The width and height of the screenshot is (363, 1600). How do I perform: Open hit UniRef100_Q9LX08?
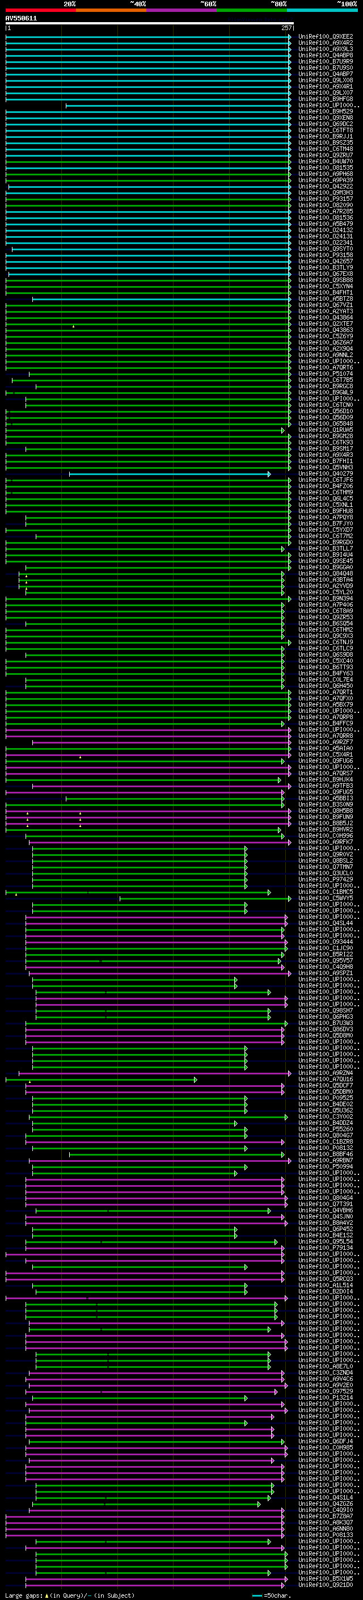click(x=326, y=80)
